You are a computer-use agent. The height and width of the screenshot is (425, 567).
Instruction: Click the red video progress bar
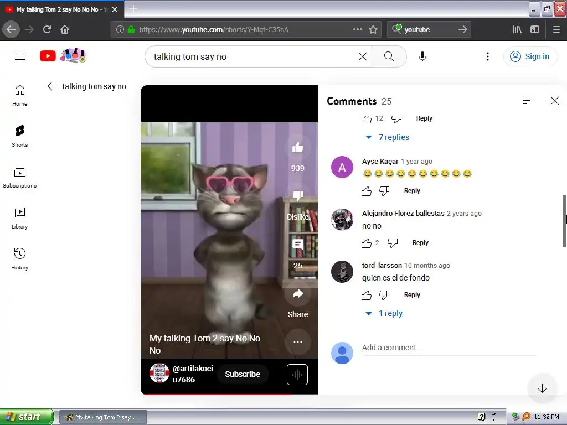pyautogui.click(x=215, y=394)
